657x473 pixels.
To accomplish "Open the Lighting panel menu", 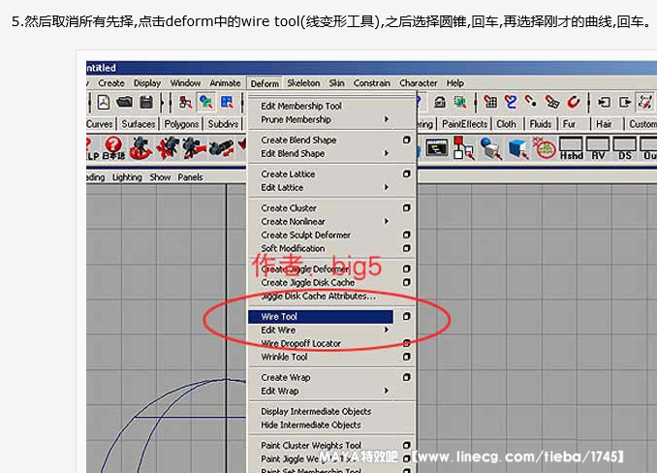I will pos(127,177).
